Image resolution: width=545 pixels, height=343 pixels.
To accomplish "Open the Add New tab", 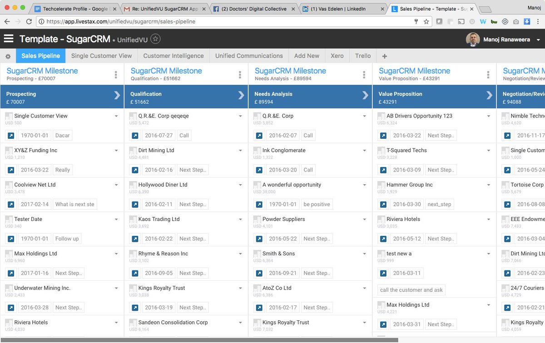I will tap(307, 56).
